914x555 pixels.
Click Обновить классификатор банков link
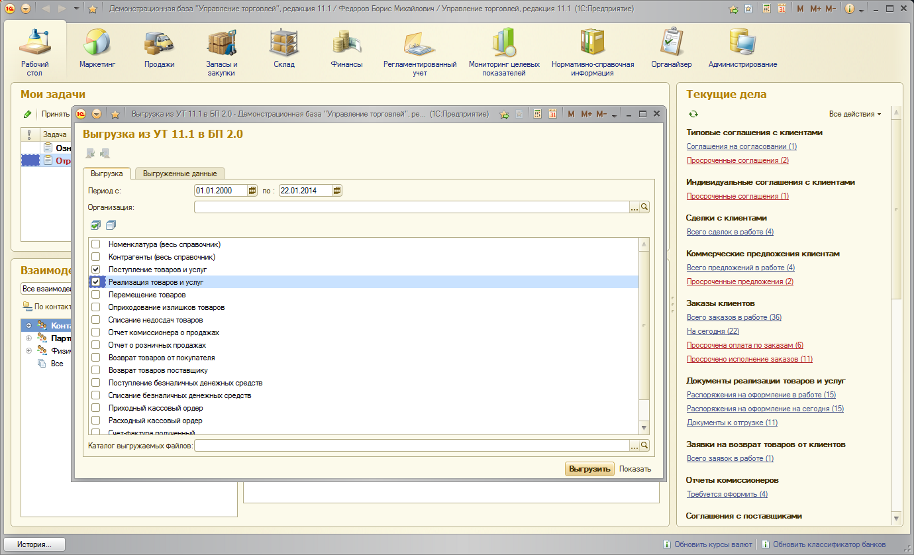[x=829, y=544]
